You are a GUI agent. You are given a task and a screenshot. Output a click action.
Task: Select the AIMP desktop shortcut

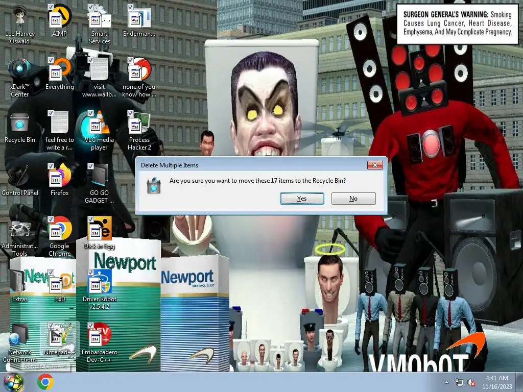[59, 20]
